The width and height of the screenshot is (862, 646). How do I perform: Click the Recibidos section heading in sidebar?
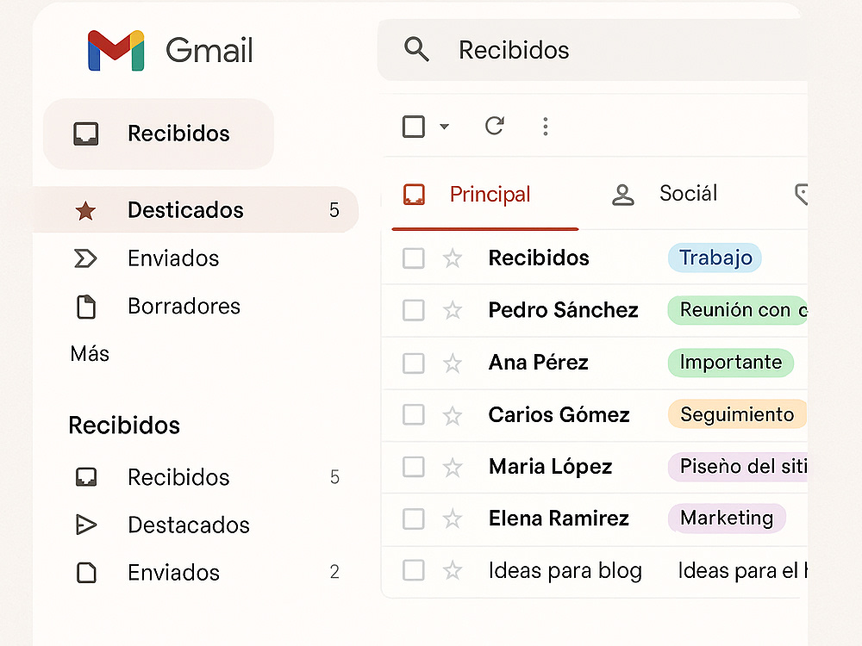124,425
